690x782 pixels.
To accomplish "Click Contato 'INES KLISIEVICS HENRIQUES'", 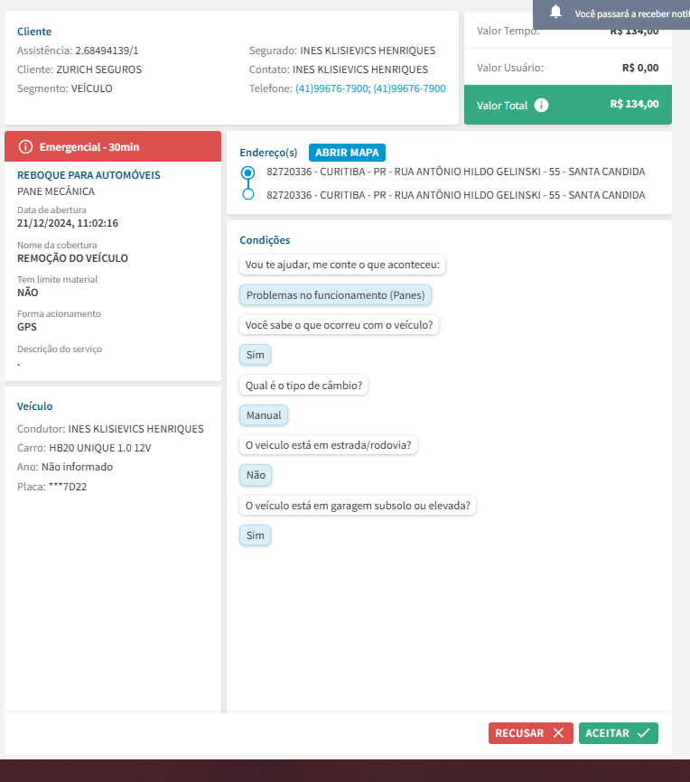I will (360, 70).
